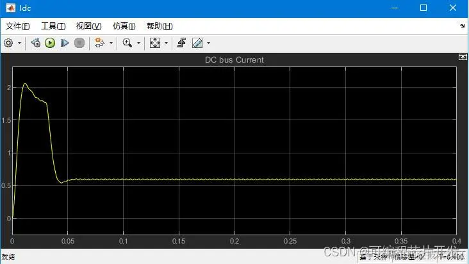Click the grey stop simulation button

(79, 43)
